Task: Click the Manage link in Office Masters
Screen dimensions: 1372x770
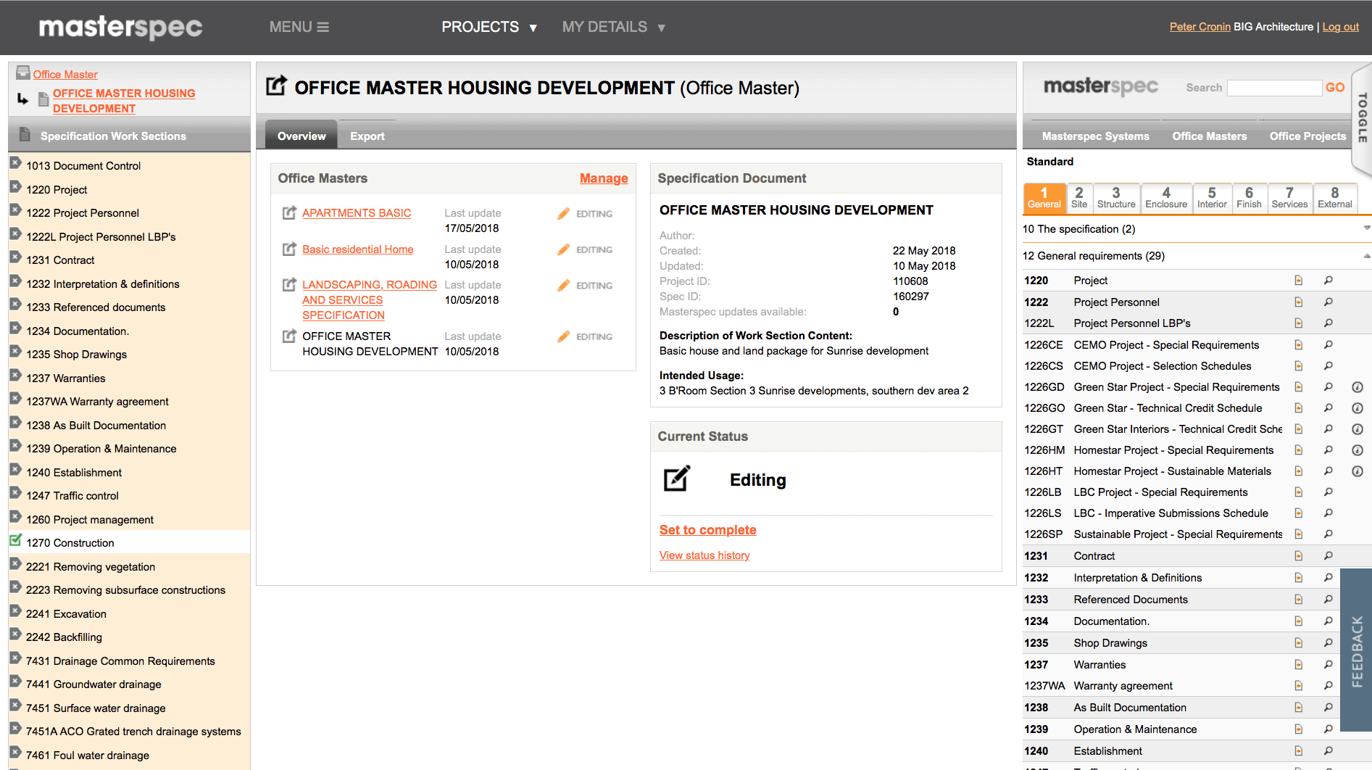Action: [x=603, y=178]
